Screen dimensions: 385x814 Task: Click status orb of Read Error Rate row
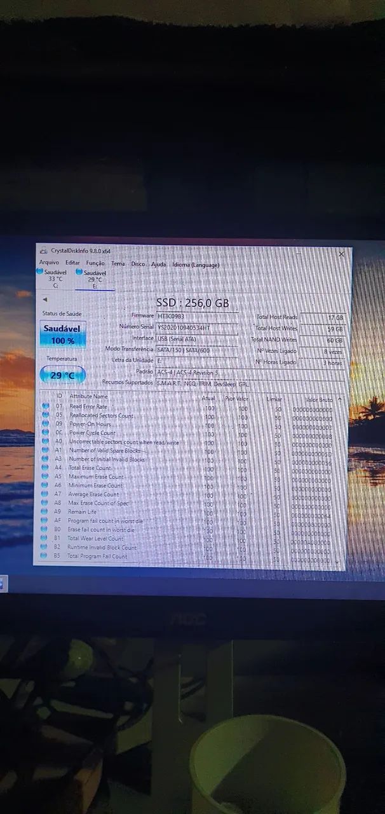(46, 406)
